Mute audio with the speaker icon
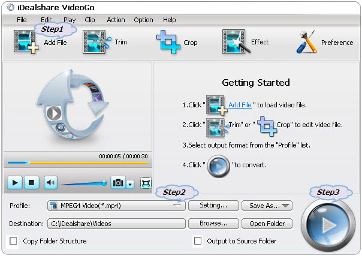362x256 pixels. click(x=50, y=183)
